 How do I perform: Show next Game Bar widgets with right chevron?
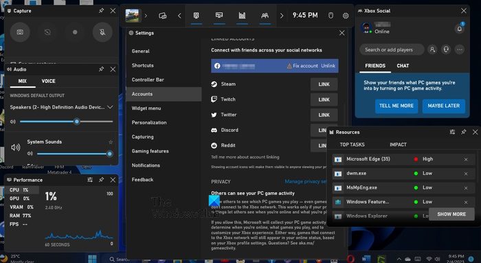tap(282, 15)
